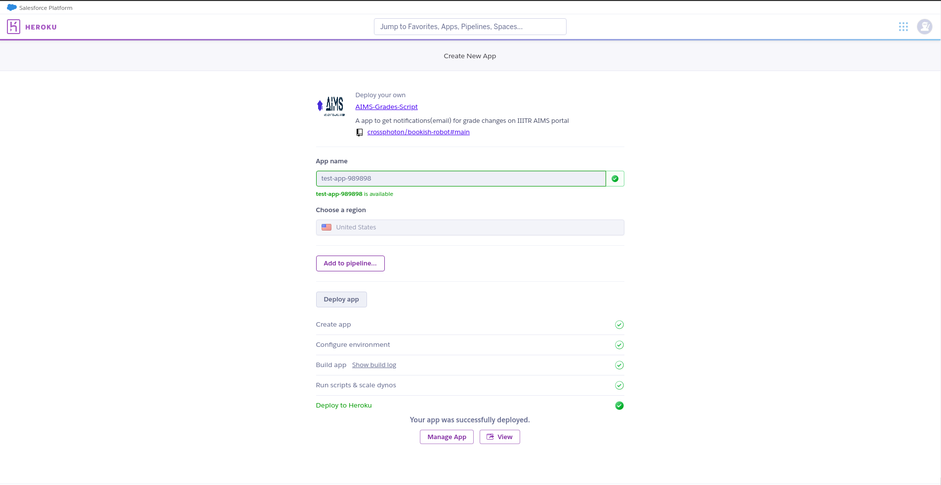Click the Salesforce cloud icon

click(12, 7)
